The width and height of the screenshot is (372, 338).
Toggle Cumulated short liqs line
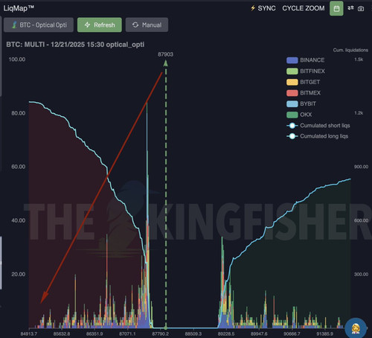(318, 126)
